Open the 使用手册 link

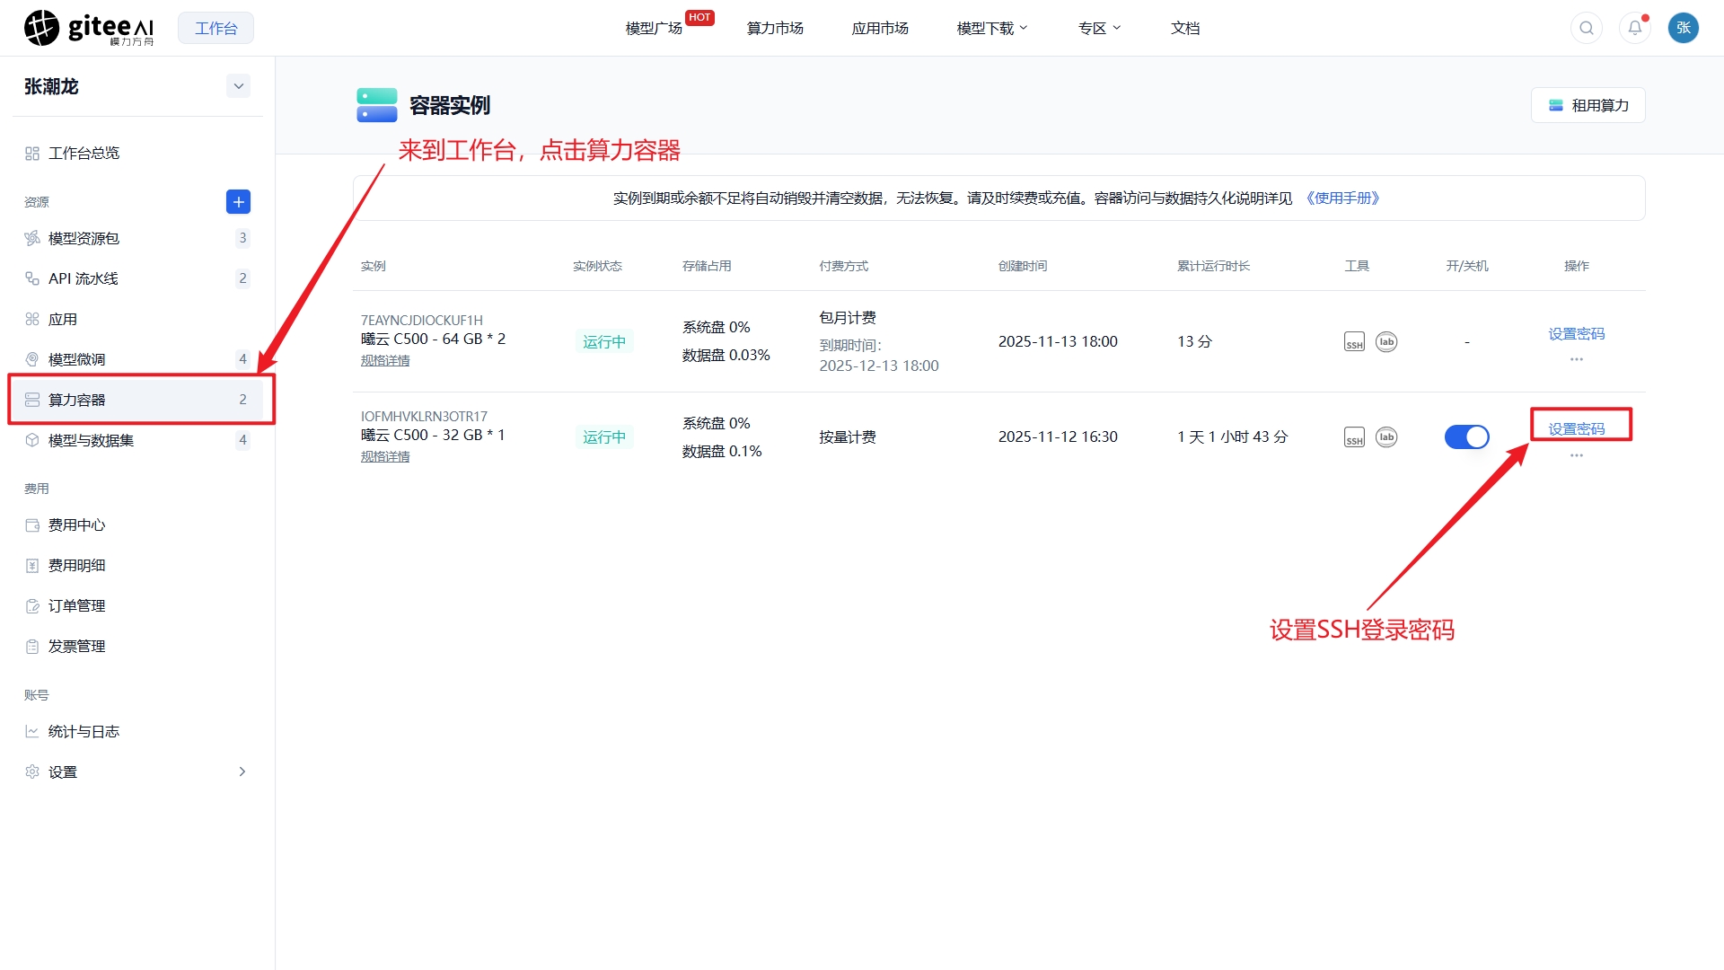coord(1342,198)
